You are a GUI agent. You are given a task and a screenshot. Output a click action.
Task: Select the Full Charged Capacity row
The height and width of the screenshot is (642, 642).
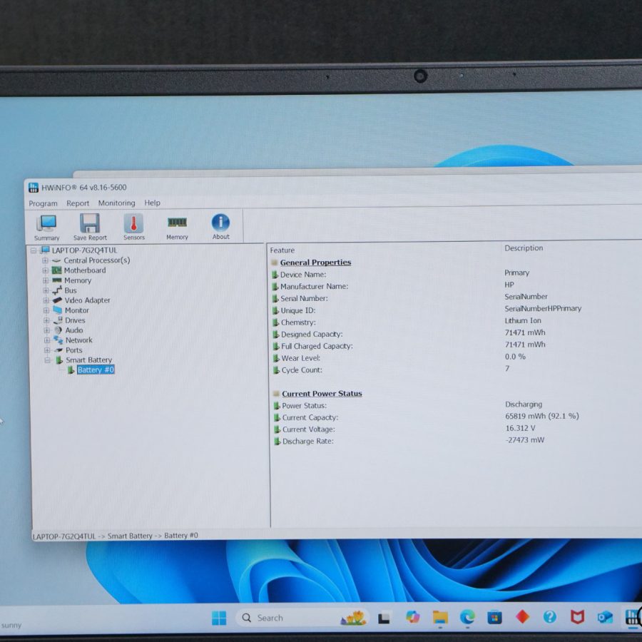tap(454, 346)
